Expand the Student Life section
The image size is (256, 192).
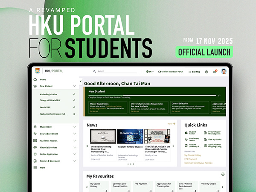coord(75,127)
